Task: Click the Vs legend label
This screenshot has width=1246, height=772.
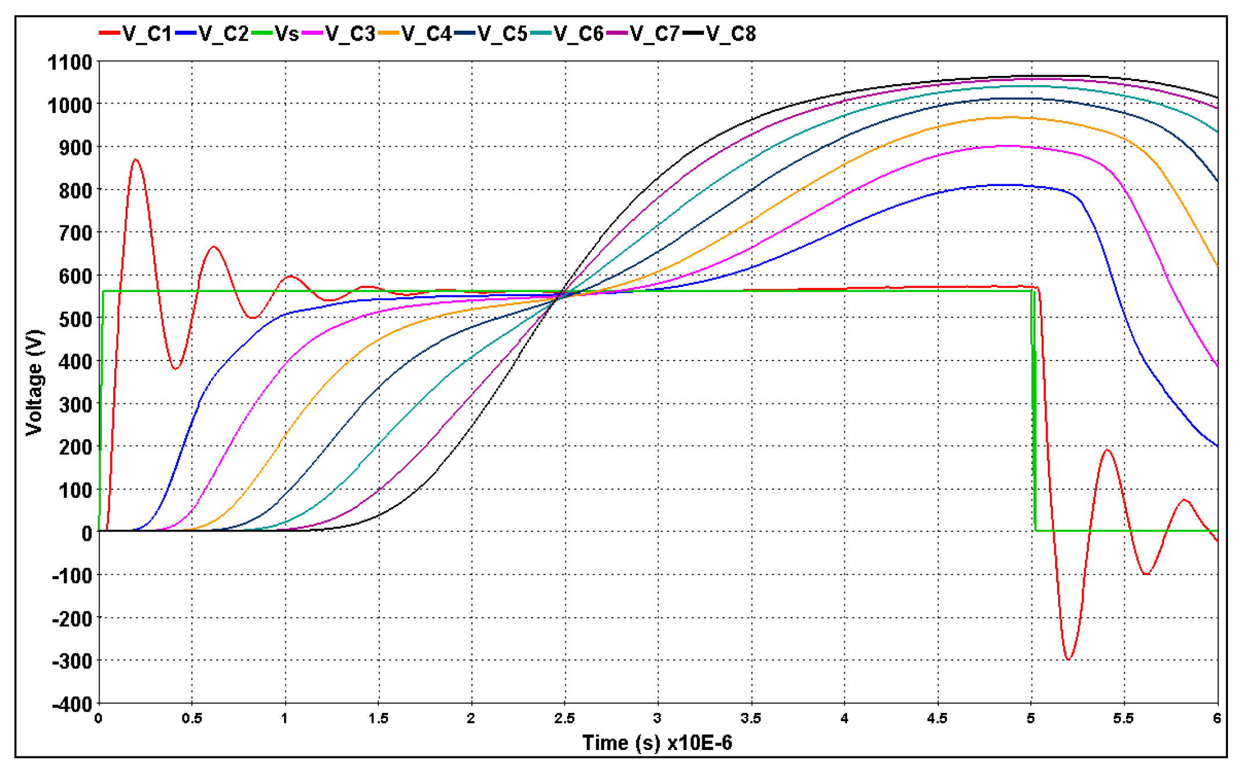Action: tap(287, 34)
